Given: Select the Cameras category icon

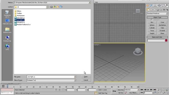Looking at the screenshot, I should click(158, 10).
